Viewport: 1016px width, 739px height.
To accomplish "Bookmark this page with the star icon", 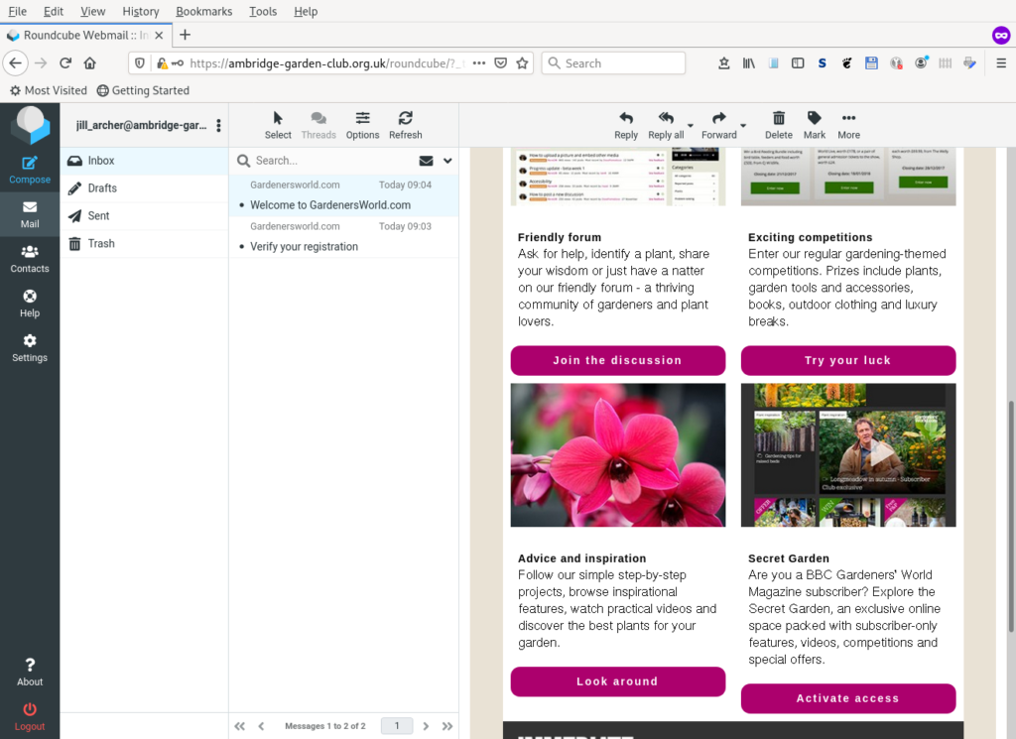I will pyautogui.click(x=522, y=62).
